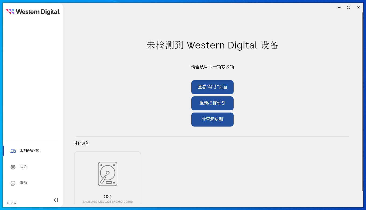The height and width of the screenshot is (210, 366).
Task: Select the SAMSUNG MZVL2256HCHQ-00B00 device label
Action: [108, 202]
